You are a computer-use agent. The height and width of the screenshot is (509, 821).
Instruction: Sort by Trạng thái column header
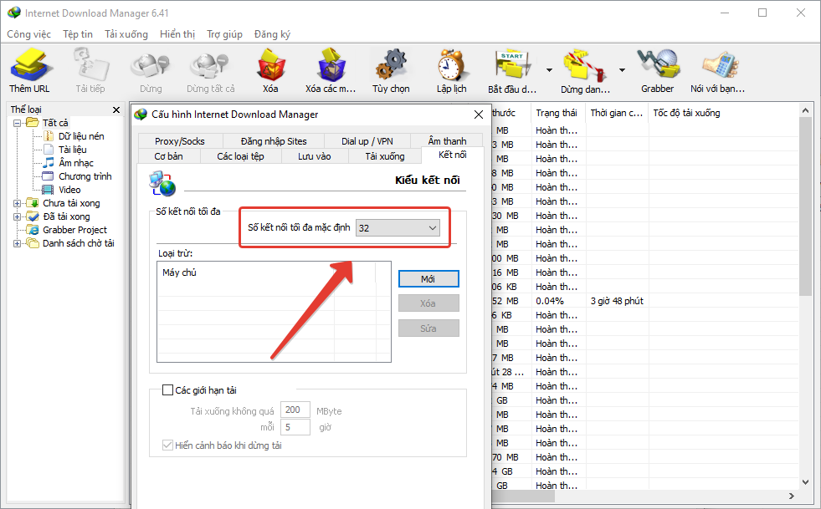click(558, 113)
